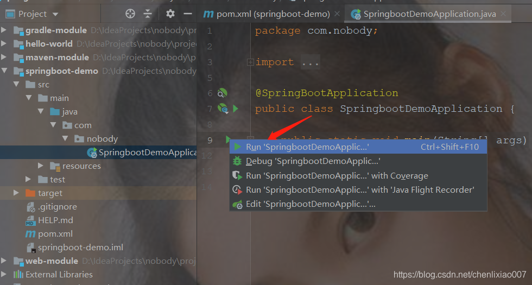Hide the Project tool window with minus icon
532x285 pixels.
point(188,14)
